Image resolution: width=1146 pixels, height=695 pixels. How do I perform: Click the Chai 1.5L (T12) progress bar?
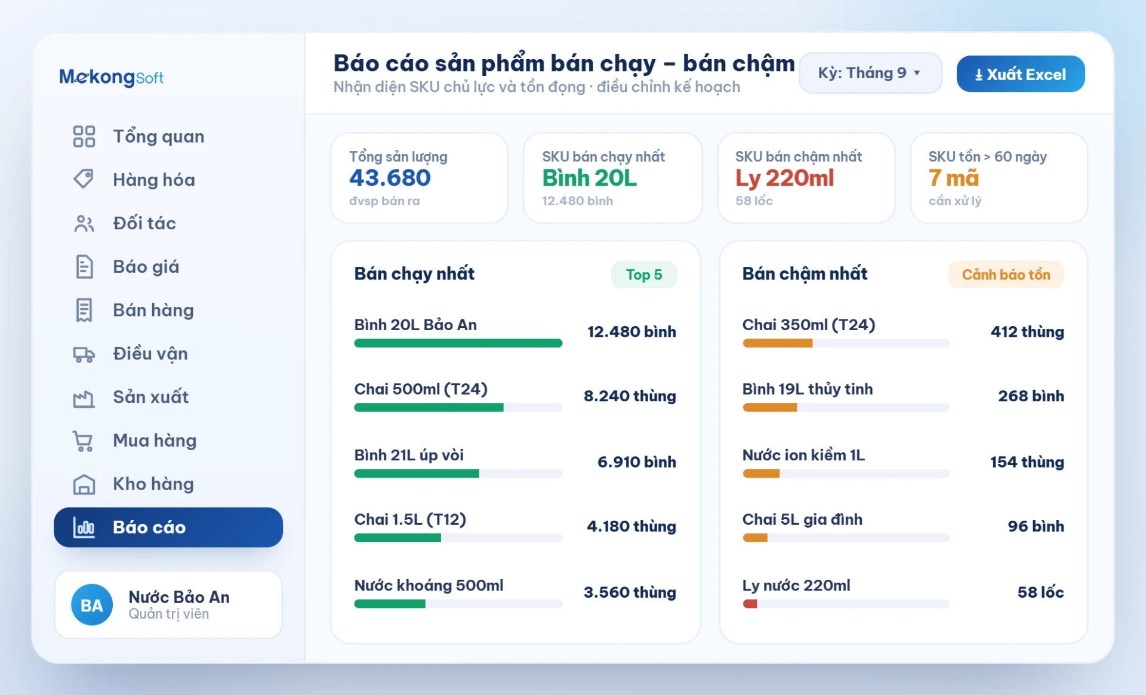point(458,538)
